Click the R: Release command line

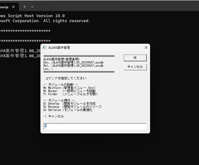72,107
